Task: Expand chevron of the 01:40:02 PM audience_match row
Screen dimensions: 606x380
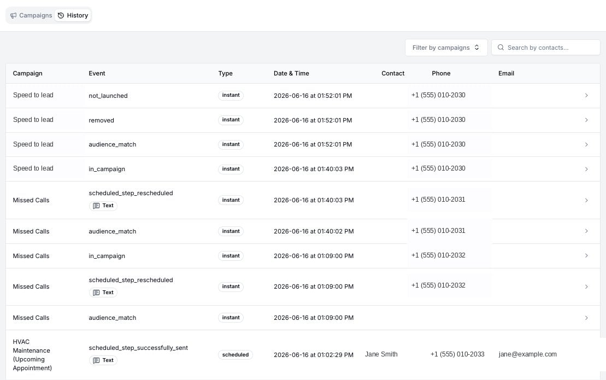Action: point(586,231)
